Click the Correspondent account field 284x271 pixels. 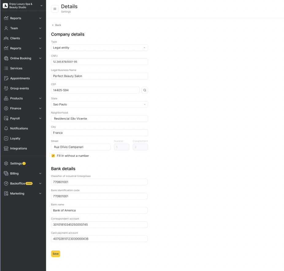(x=99, y=225)
